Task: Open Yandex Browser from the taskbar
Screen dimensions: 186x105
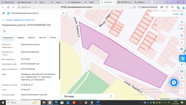Action: (x=50, y=102)
